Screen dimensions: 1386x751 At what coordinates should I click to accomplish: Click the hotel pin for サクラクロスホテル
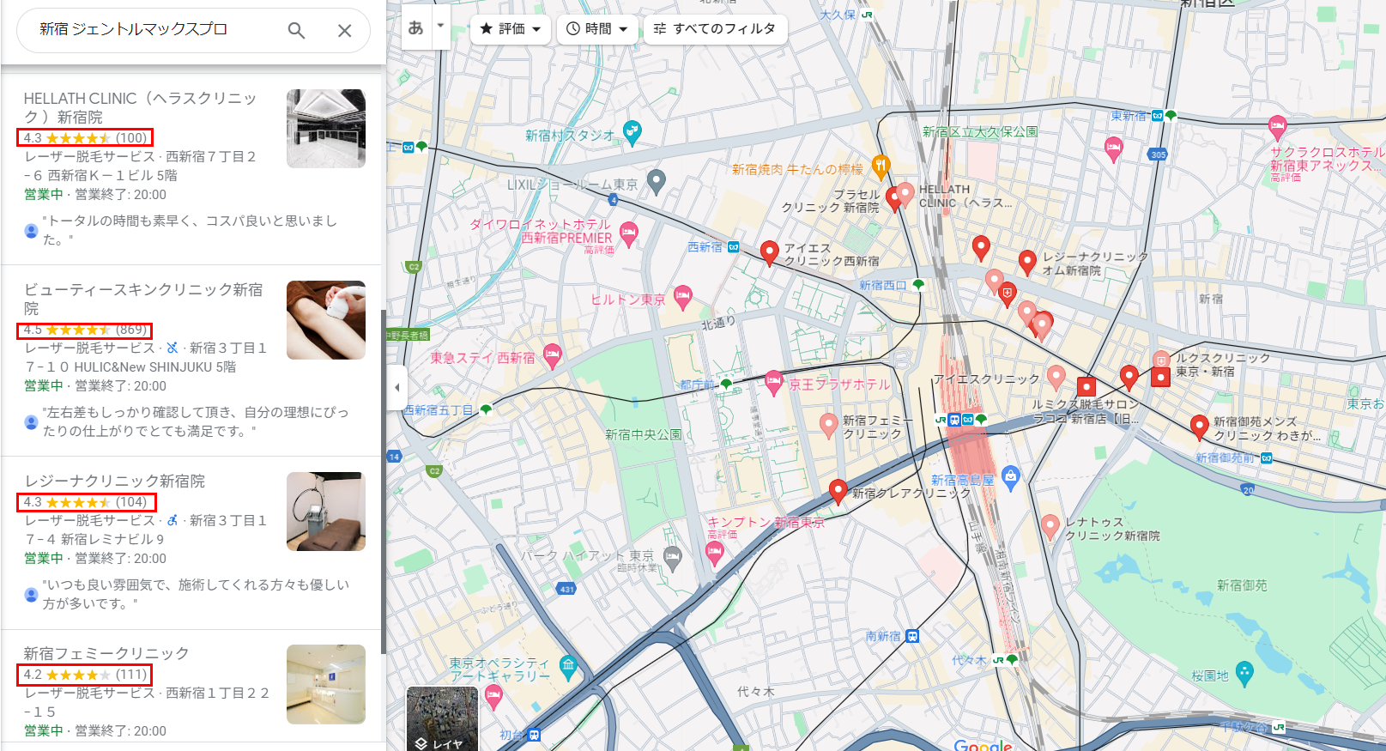(1277, 128)
